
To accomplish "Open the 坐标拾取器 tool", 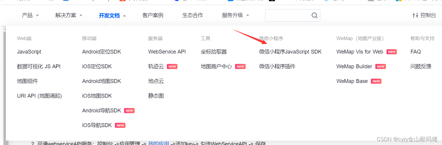I will click(214, 52).
